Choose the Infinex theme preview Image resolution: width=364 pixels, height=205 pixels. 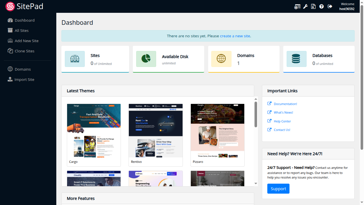[156, 179]
